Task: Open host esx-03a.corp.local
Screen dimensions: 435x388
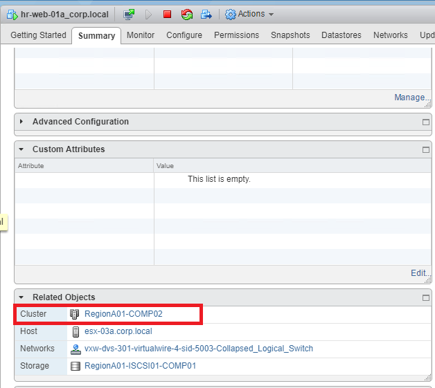Action: coord(118,331)
